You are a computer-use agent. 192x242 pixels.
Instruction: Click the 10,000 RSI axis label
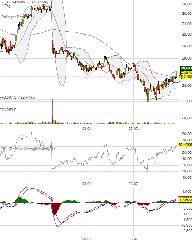pos(187,178)
